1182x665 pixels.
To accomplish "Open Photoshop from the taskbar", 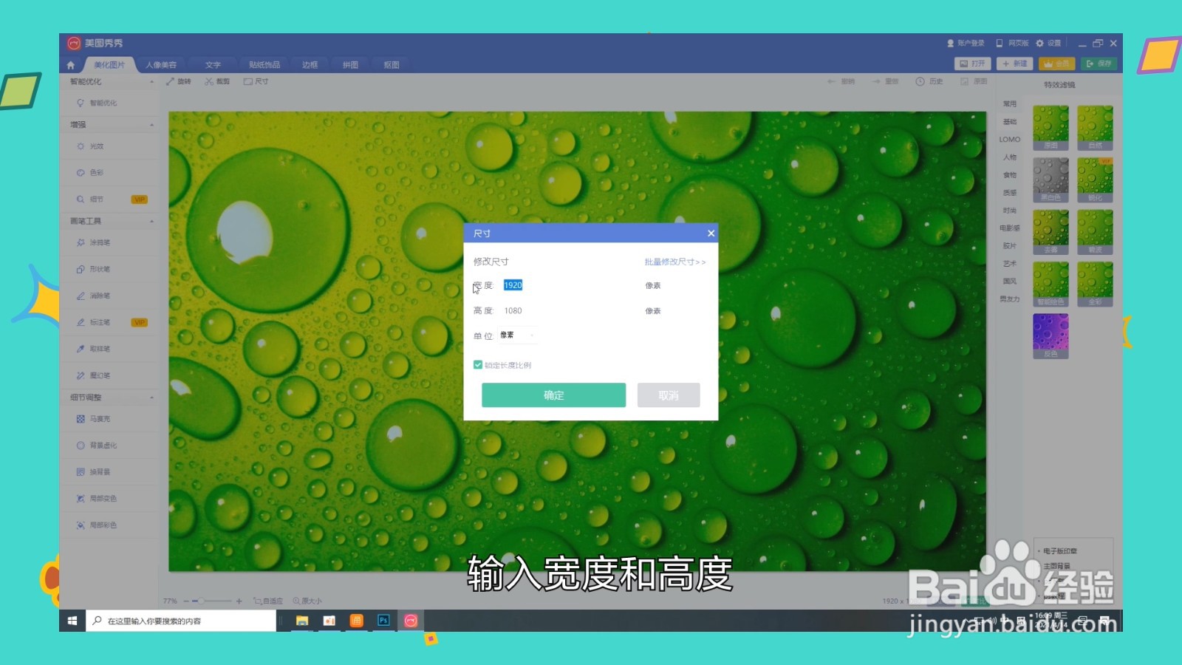I will pyautogui.click(x=383, y=621).
